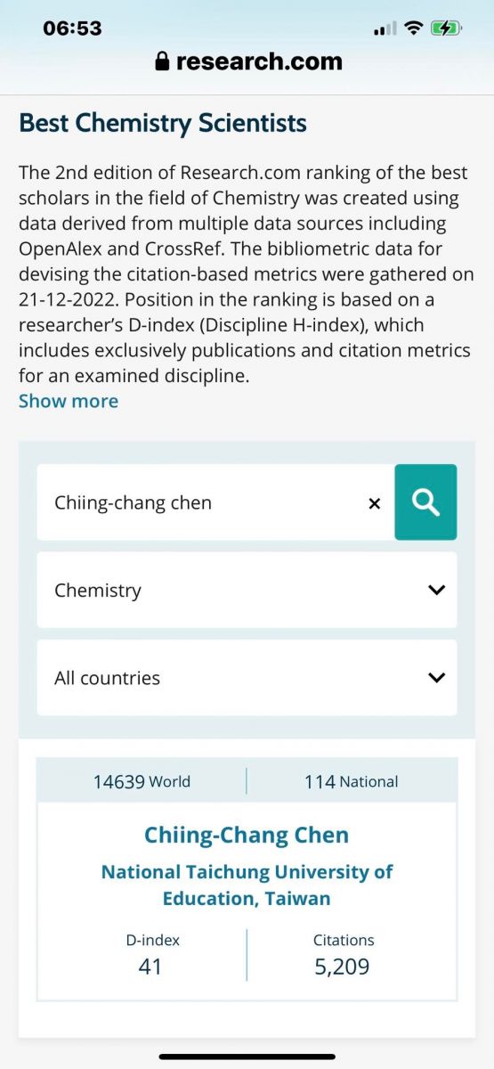Viewport: 494px width, 1069px height.
Task: Tap the teal search magnifier button
Action: pyautogui.click(x=425, y=502)
